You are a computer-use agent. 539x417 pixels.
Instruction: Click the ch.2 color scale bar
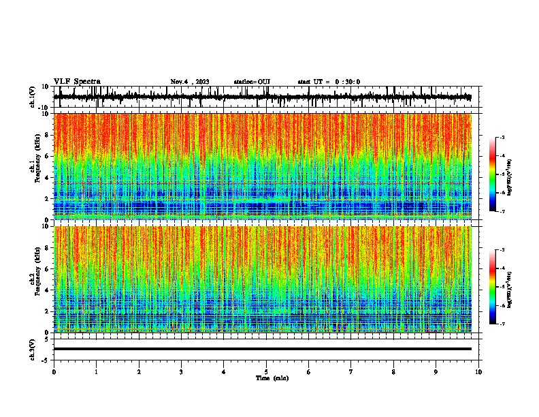tap(493, 287)
